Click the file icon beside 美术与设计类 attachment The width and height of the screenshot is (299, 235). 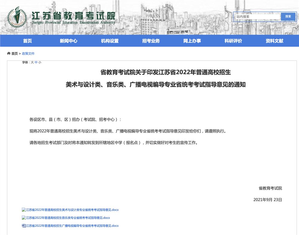[24, 210]
